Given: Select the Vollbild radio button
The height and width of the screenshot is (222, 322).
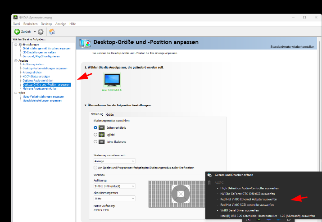Looking at the screenshot, I should (x=95, y=135).
